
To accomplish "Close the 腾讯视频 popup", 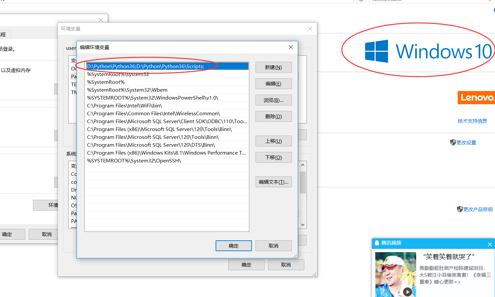I will [x=490, y=244].
